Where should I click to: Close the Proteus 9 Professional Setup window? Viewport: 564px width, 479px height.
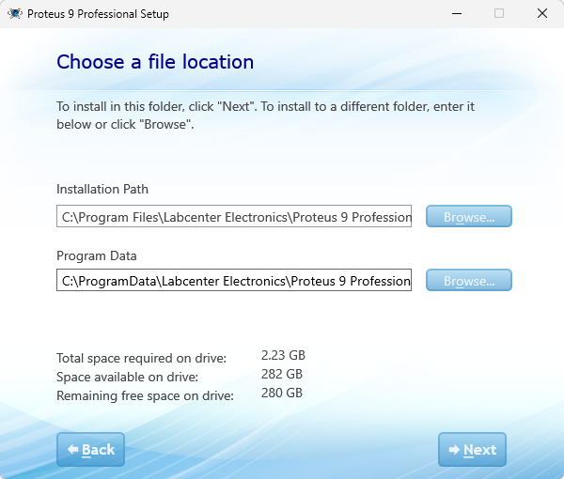[542, 14]
